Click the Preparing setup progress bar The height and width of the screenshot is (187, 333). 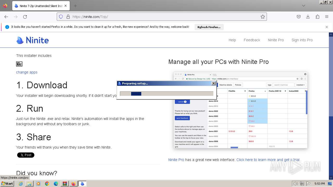[x=166, y=94]
